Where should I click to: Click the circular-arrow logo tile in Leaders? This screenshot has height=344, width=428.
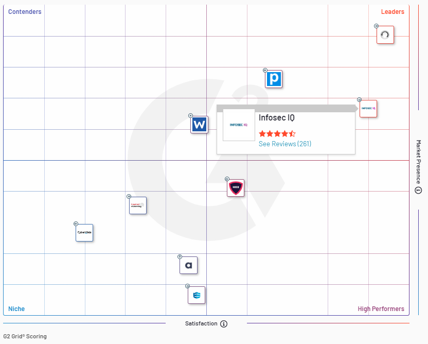click(385, 35)
